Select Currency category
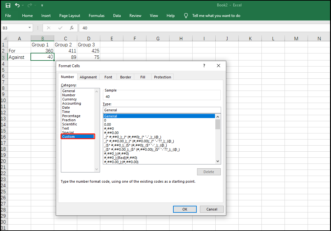331x231 pixels. click(69, 99)
